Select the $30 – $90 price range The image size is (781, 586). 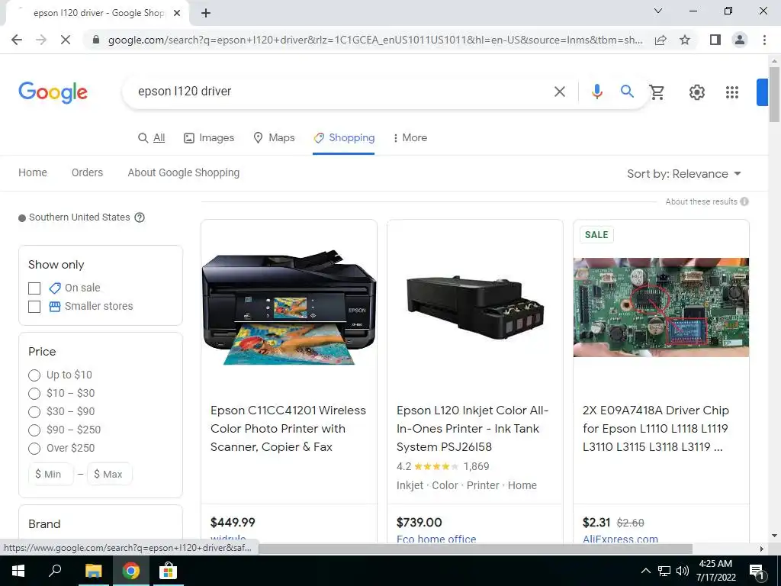tap(34, 412)
